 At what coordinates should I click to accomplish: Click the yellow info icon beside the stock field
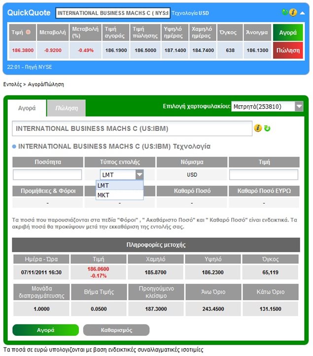point(258,128)
